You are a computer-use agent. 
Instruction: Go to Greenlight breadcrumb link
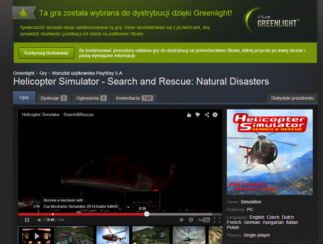(24, 73)
